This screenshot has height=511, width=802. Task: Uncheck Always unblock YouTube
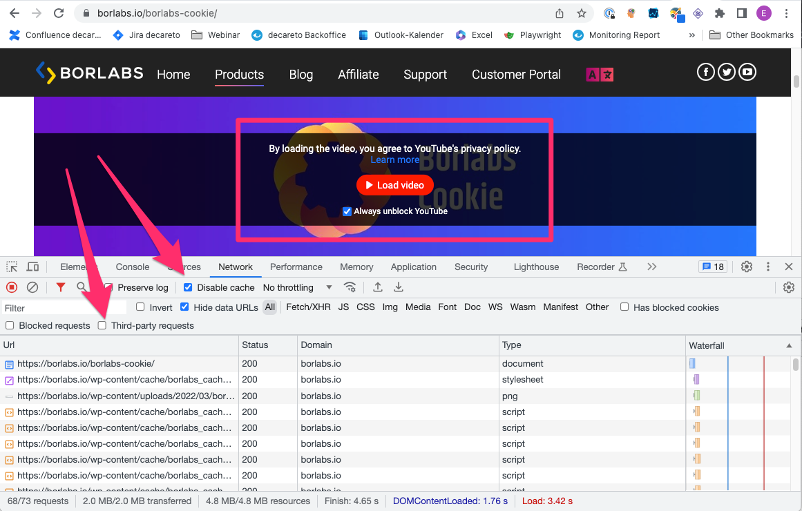[x=347, y=211]
